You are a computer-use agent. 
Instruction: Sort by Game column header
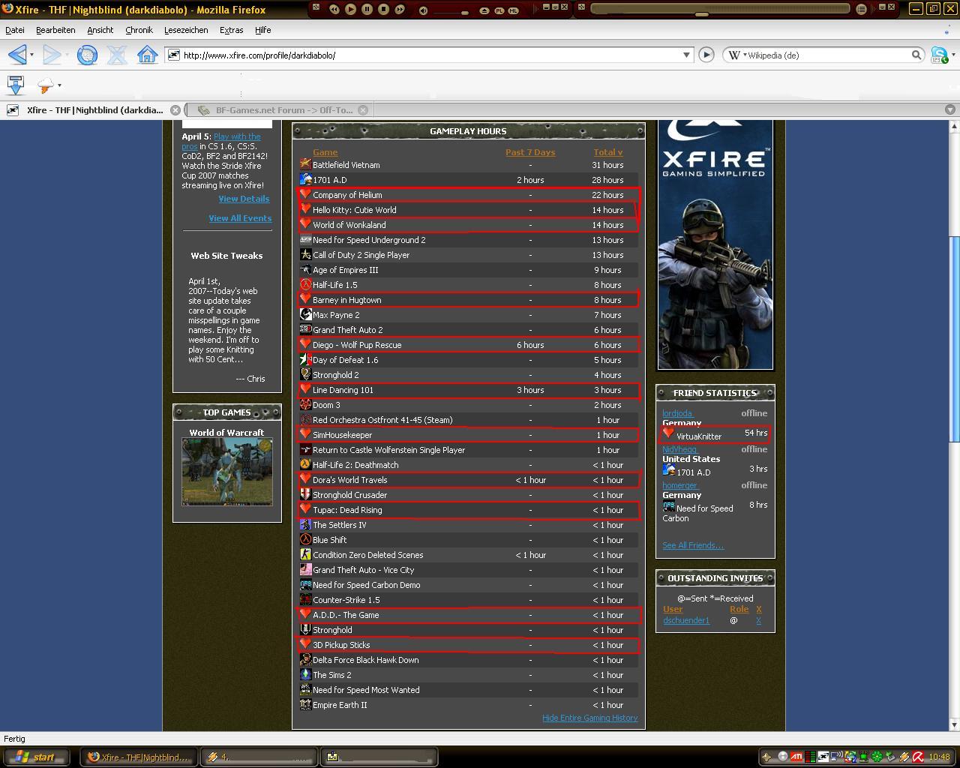[325, 152]
